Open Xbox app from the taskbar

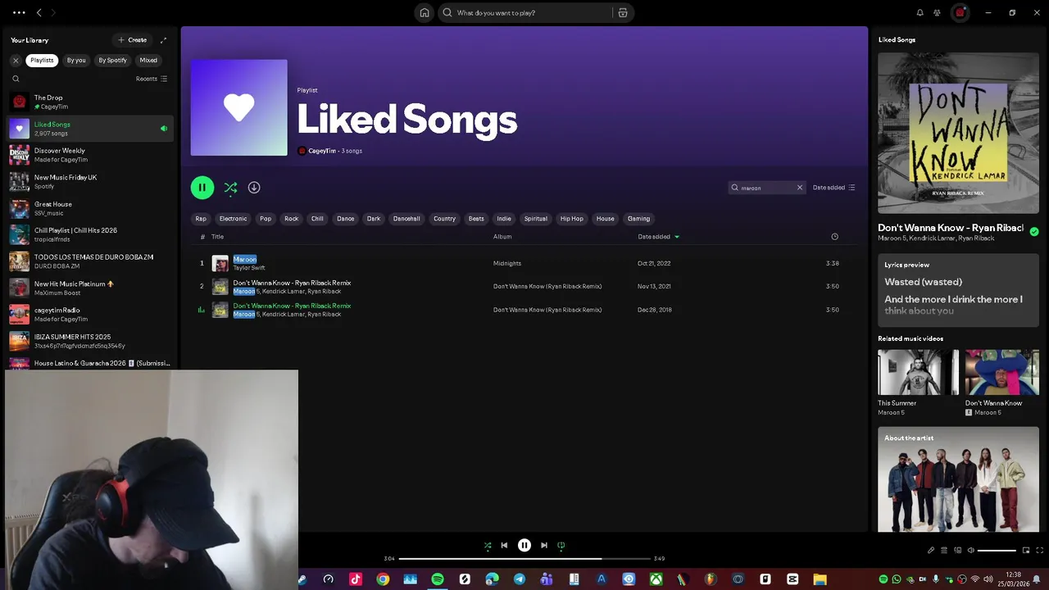(x=656, y=579)
